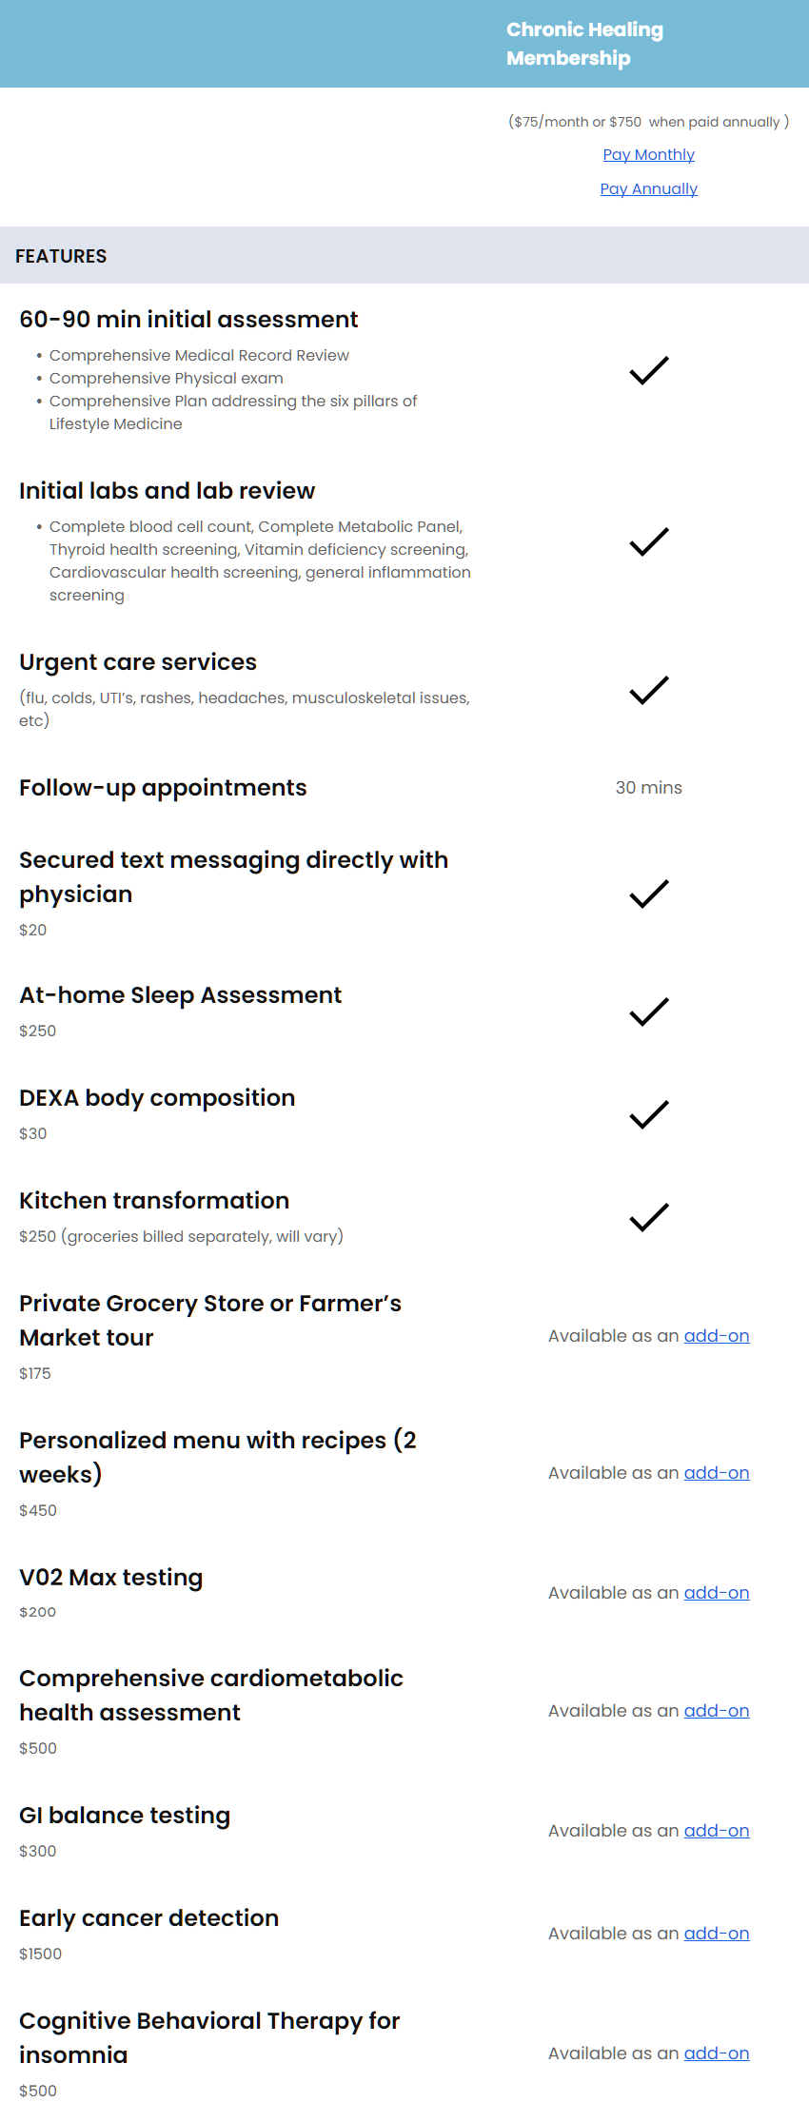Open add-on link for Farmer's Market tour
This screenshot has height=2122, width=809.
coord(717,1336)
